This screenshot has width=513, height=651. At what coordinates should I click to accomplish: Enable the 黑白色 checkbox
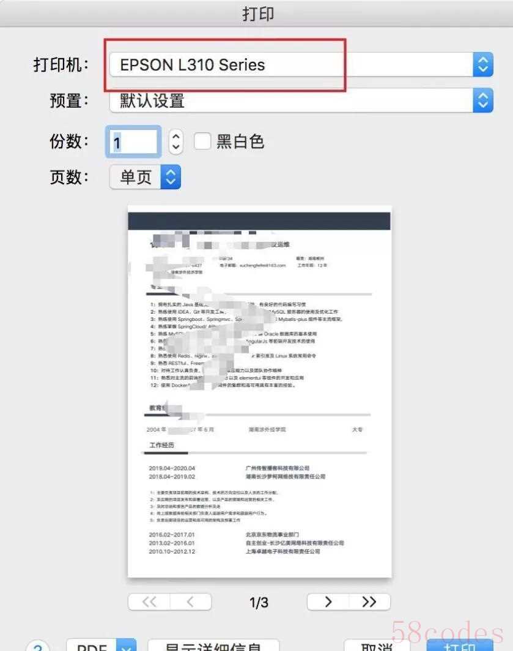(x=202, y=141)
